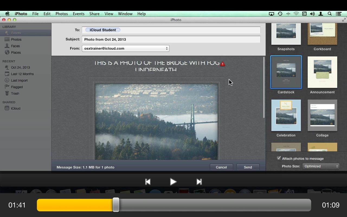The image size is (347, 217).
Task: Choose the Cardstock email theme
Action: pyautogui.click(x=286, y=72)
